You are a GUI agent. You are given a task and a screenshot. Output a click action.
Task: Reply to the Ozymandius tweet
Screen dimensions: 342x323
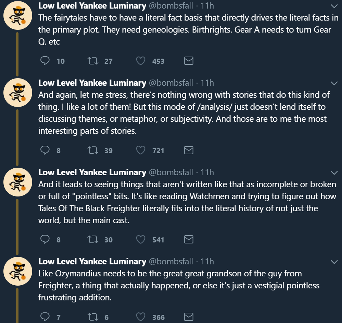tap(45, 317)
